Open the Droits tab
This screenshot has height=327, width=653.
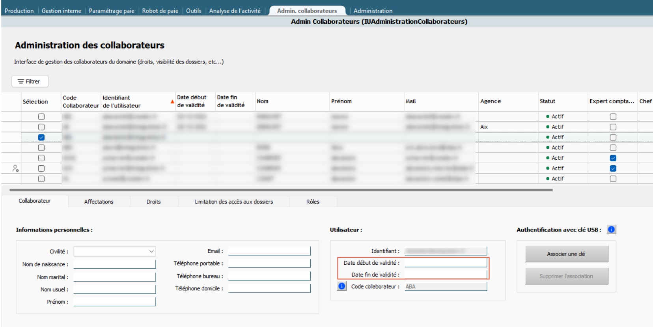tap(153, 202)
